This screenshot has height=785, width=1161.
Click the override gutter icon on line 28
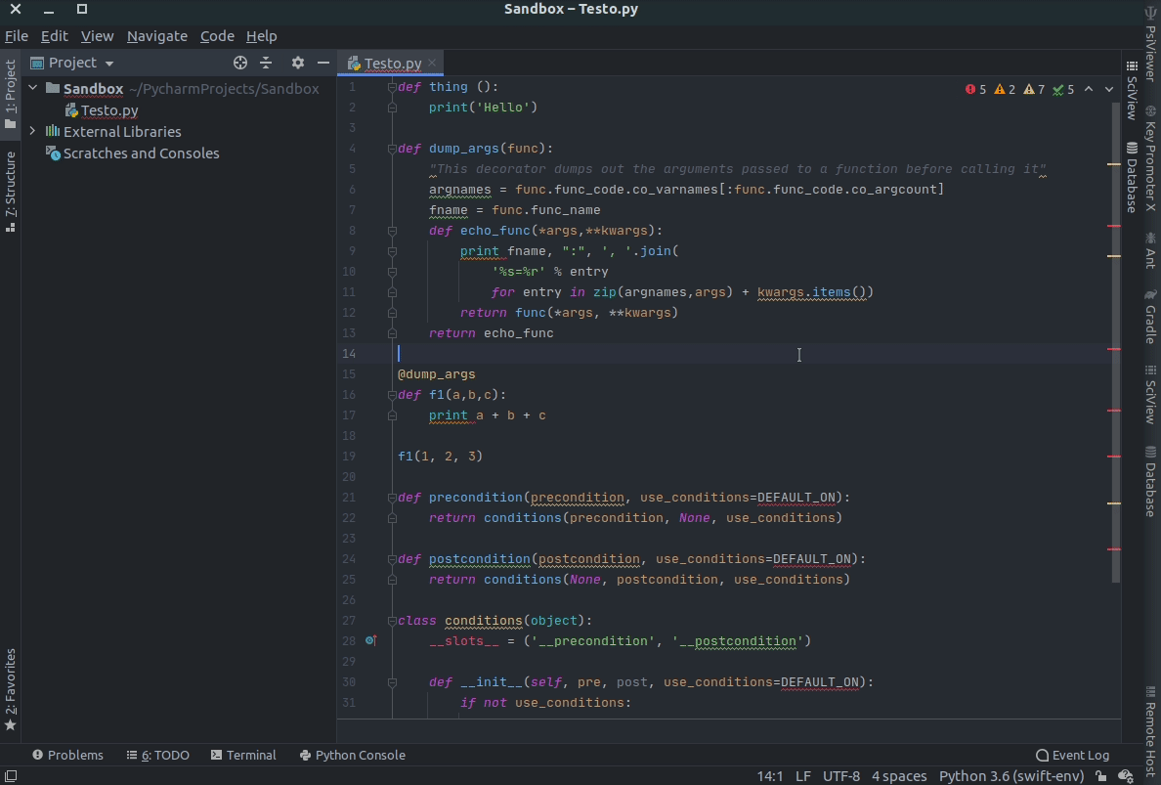click(371, 640)
